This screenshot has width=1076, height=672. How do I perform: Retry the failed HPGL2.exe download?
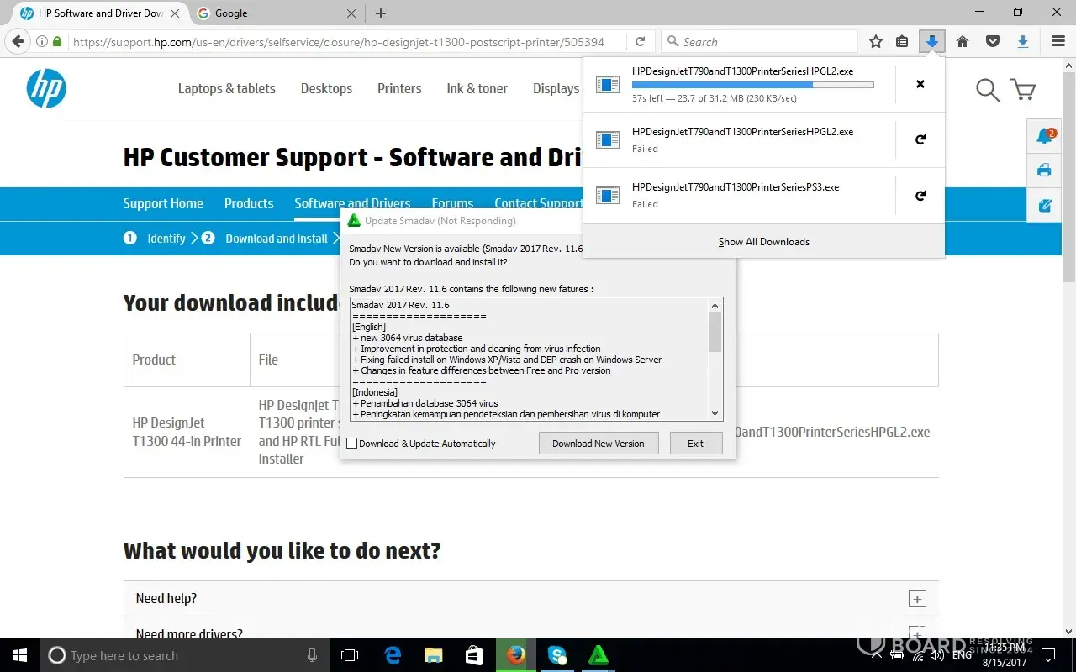pyautogui.click(x=920, y=139)
